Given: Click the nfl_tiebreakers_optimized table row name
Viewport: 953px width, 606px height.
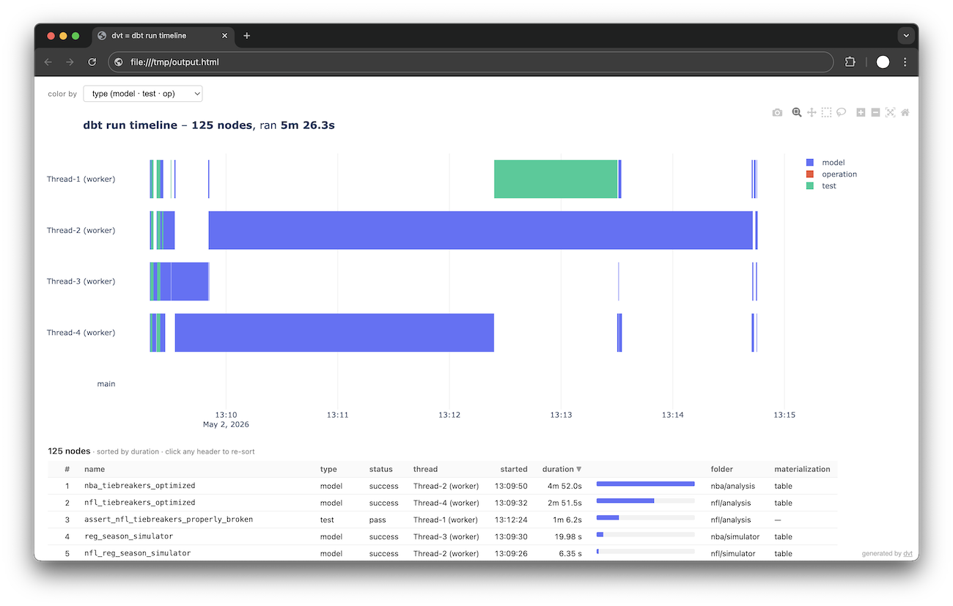Looking at the screenshot, I should tap(139, 503).
